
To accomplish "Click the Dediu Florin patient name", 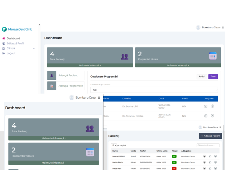I will coord(118,162).
